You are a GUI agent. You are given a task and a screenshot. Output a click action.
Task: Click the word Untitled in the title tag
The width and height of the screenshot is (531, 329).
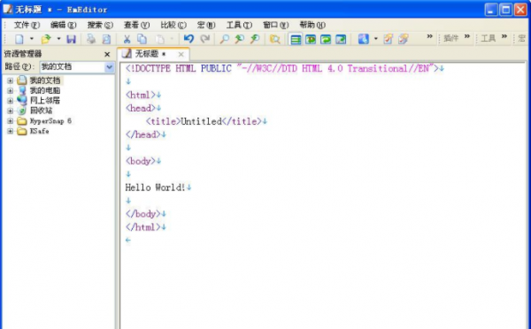click(x=201, y=121)
